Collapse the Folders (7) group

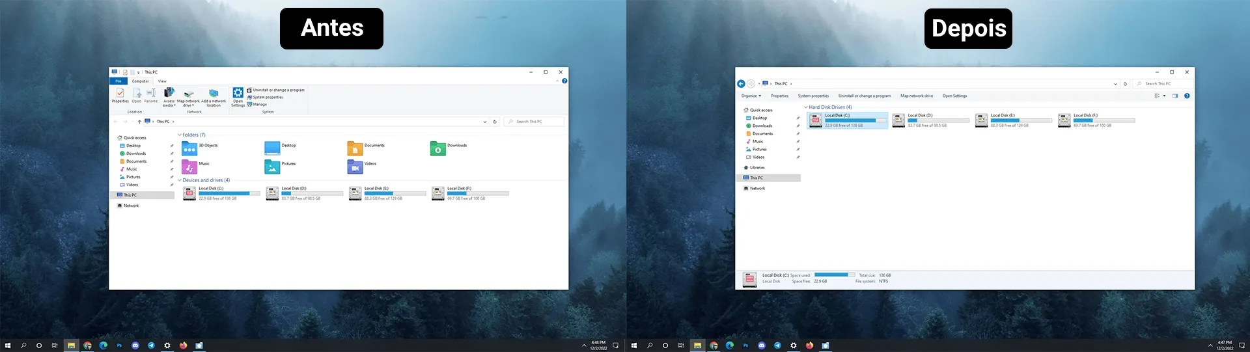click(180, 135)
